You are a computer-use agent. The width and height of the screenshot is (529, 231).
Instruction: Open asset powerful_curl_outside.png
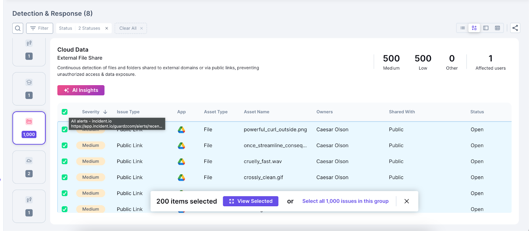[275, 130]
